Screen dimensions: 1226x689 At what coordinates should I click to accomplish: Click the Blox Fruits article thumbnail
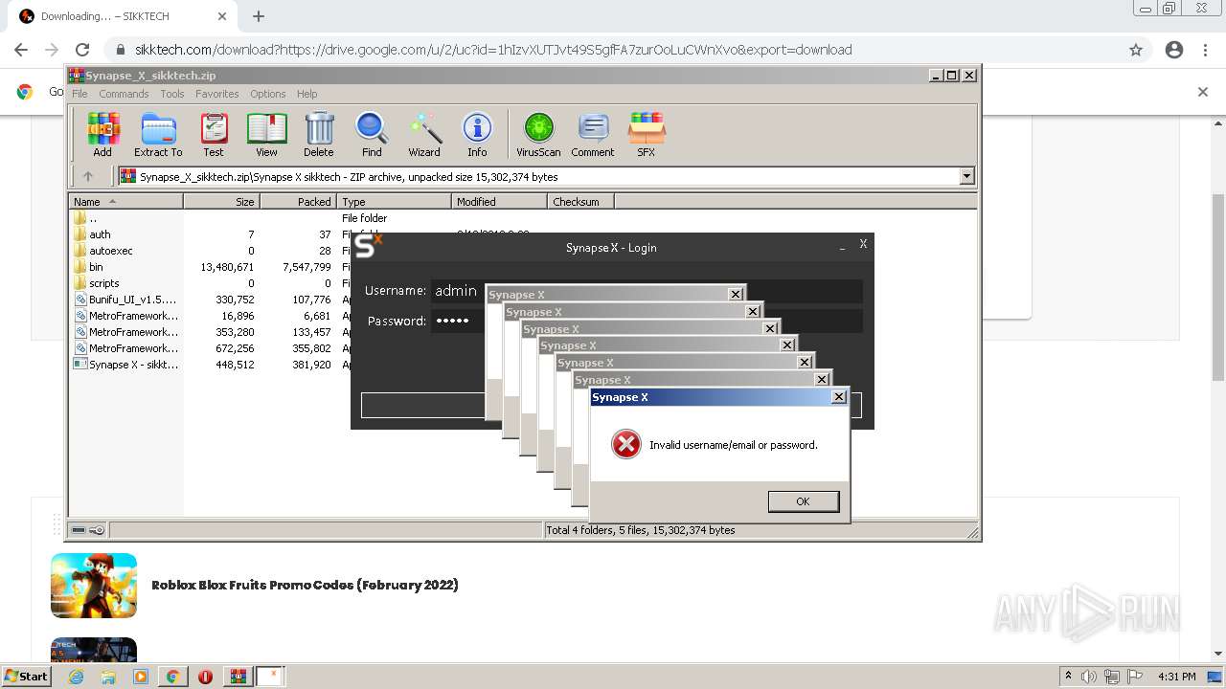click(94, 586)
